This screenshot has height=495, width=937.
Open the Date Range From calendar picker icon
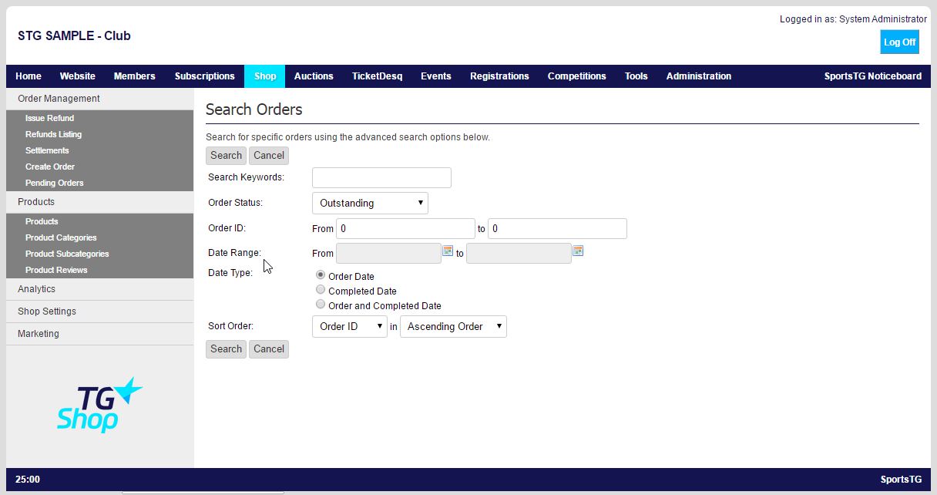click(x=448, y=251)
